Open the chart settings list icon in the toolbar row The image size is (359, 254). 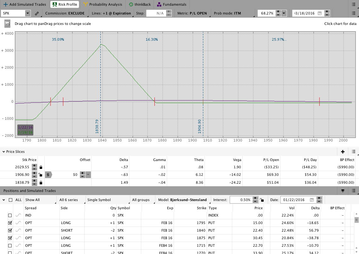click(354, 13)
